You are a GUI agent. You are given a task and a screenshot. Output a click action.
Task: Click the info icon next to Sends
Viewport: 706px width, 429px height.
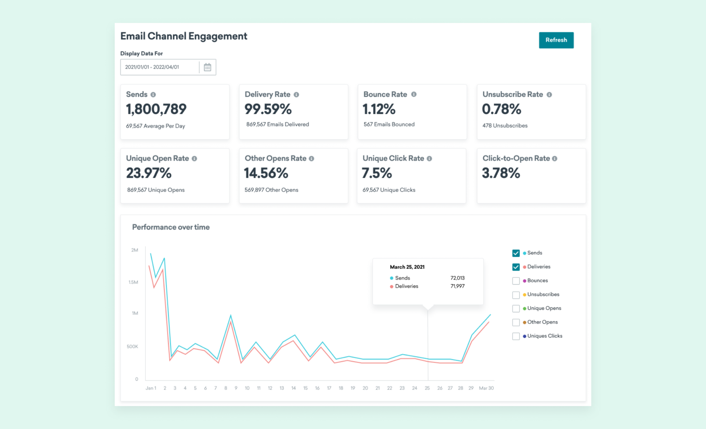[153, 95]
